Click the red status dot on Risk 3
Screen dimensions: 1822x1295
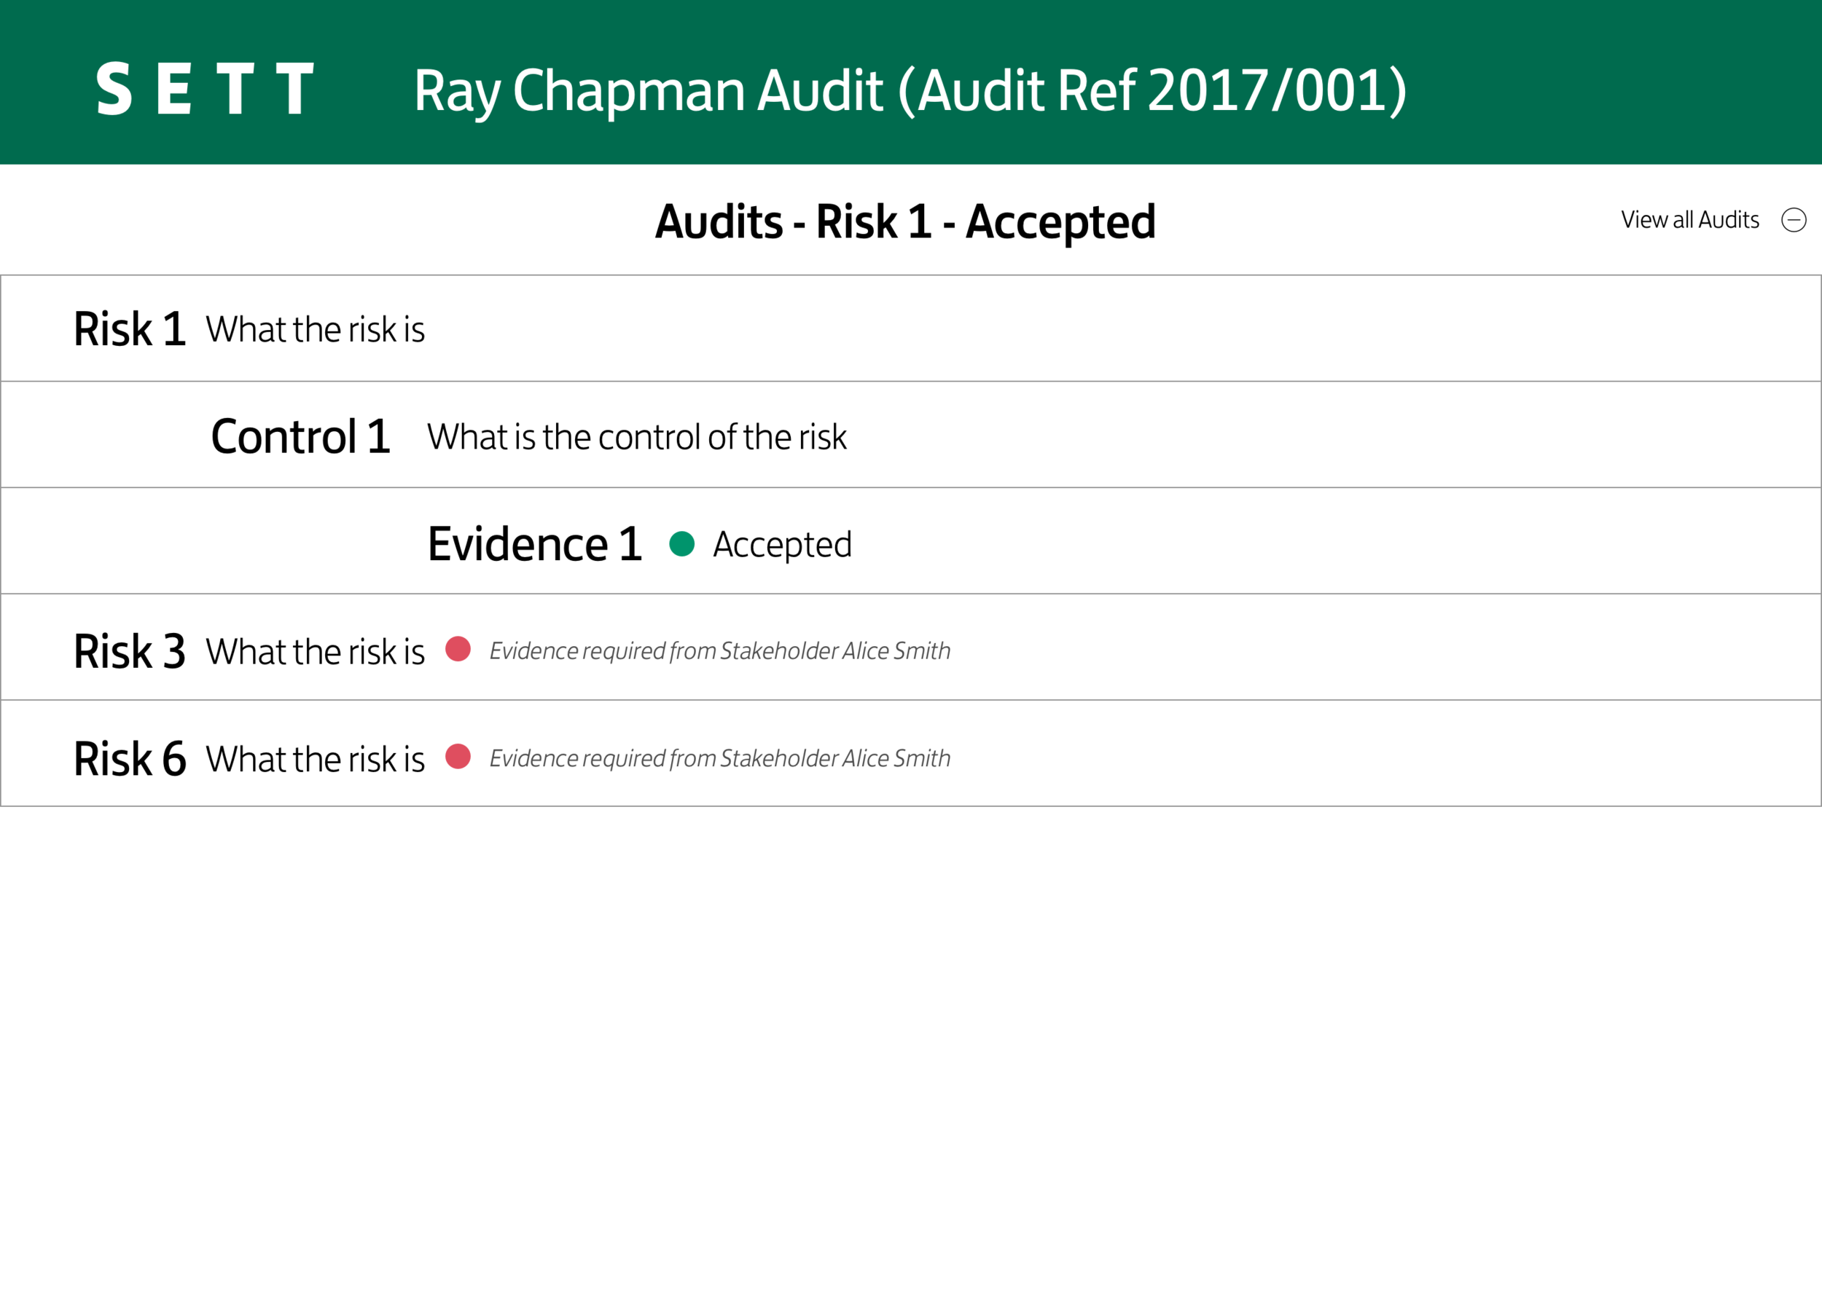(x=458, y=649)
